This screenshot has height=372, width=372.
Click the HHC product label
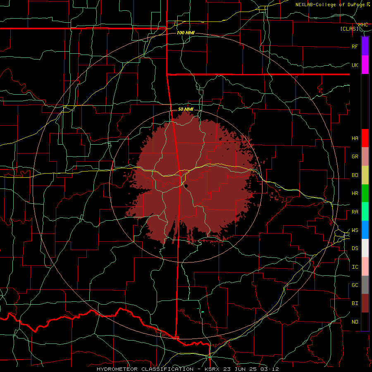pyautogui.click(x=363, y=24)
